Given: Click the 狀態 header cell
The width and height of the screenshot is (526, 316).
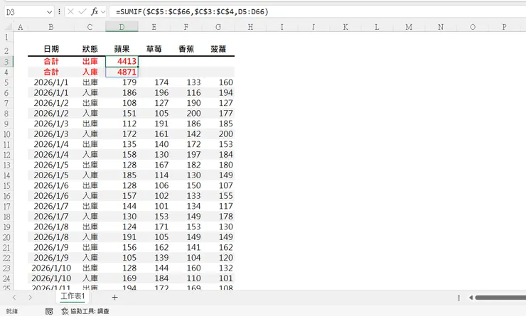Looking at the screenshot, I should coord(90,49).
